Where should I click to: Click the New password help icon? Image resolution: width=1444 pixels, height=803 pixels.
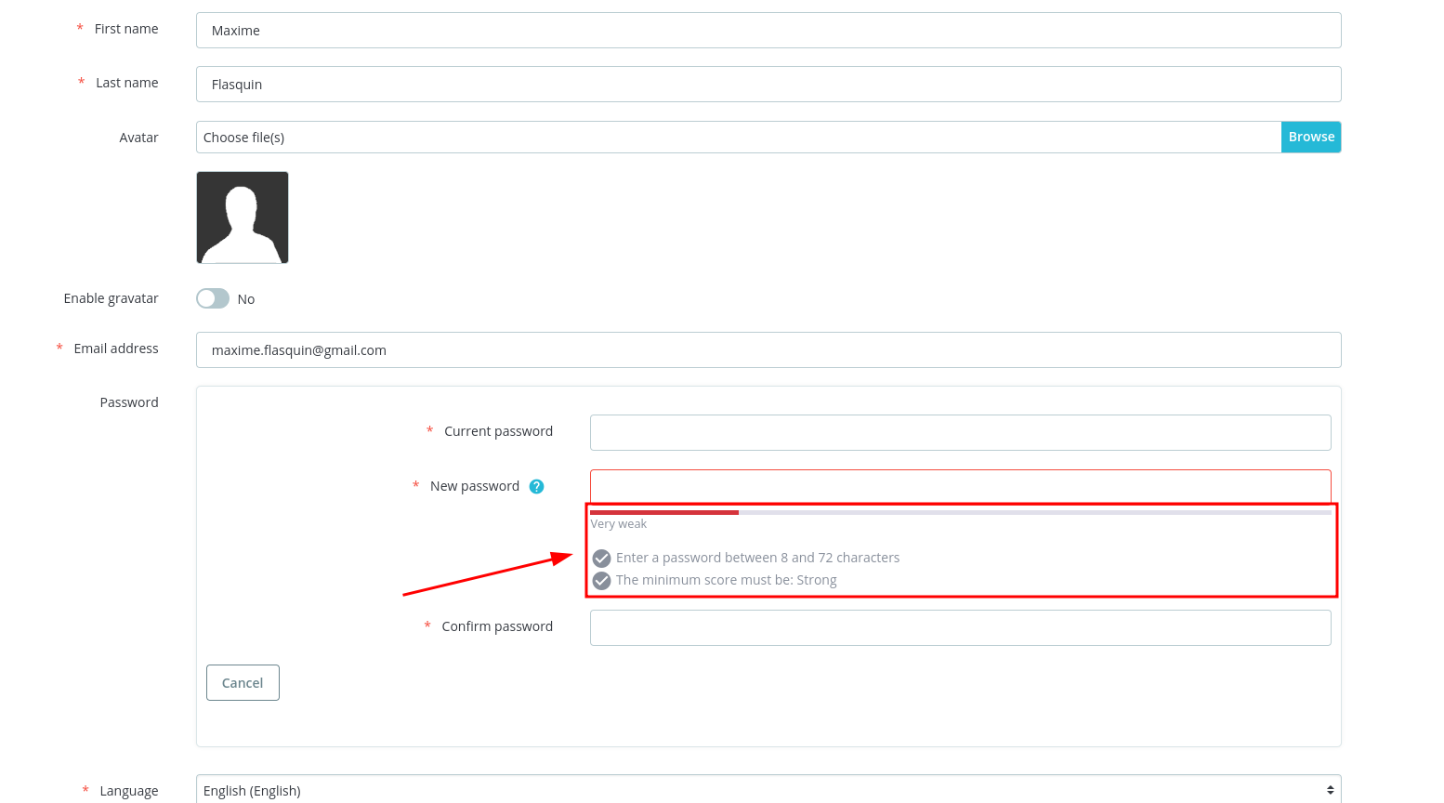pyautogui.click(x=536, y=485)
